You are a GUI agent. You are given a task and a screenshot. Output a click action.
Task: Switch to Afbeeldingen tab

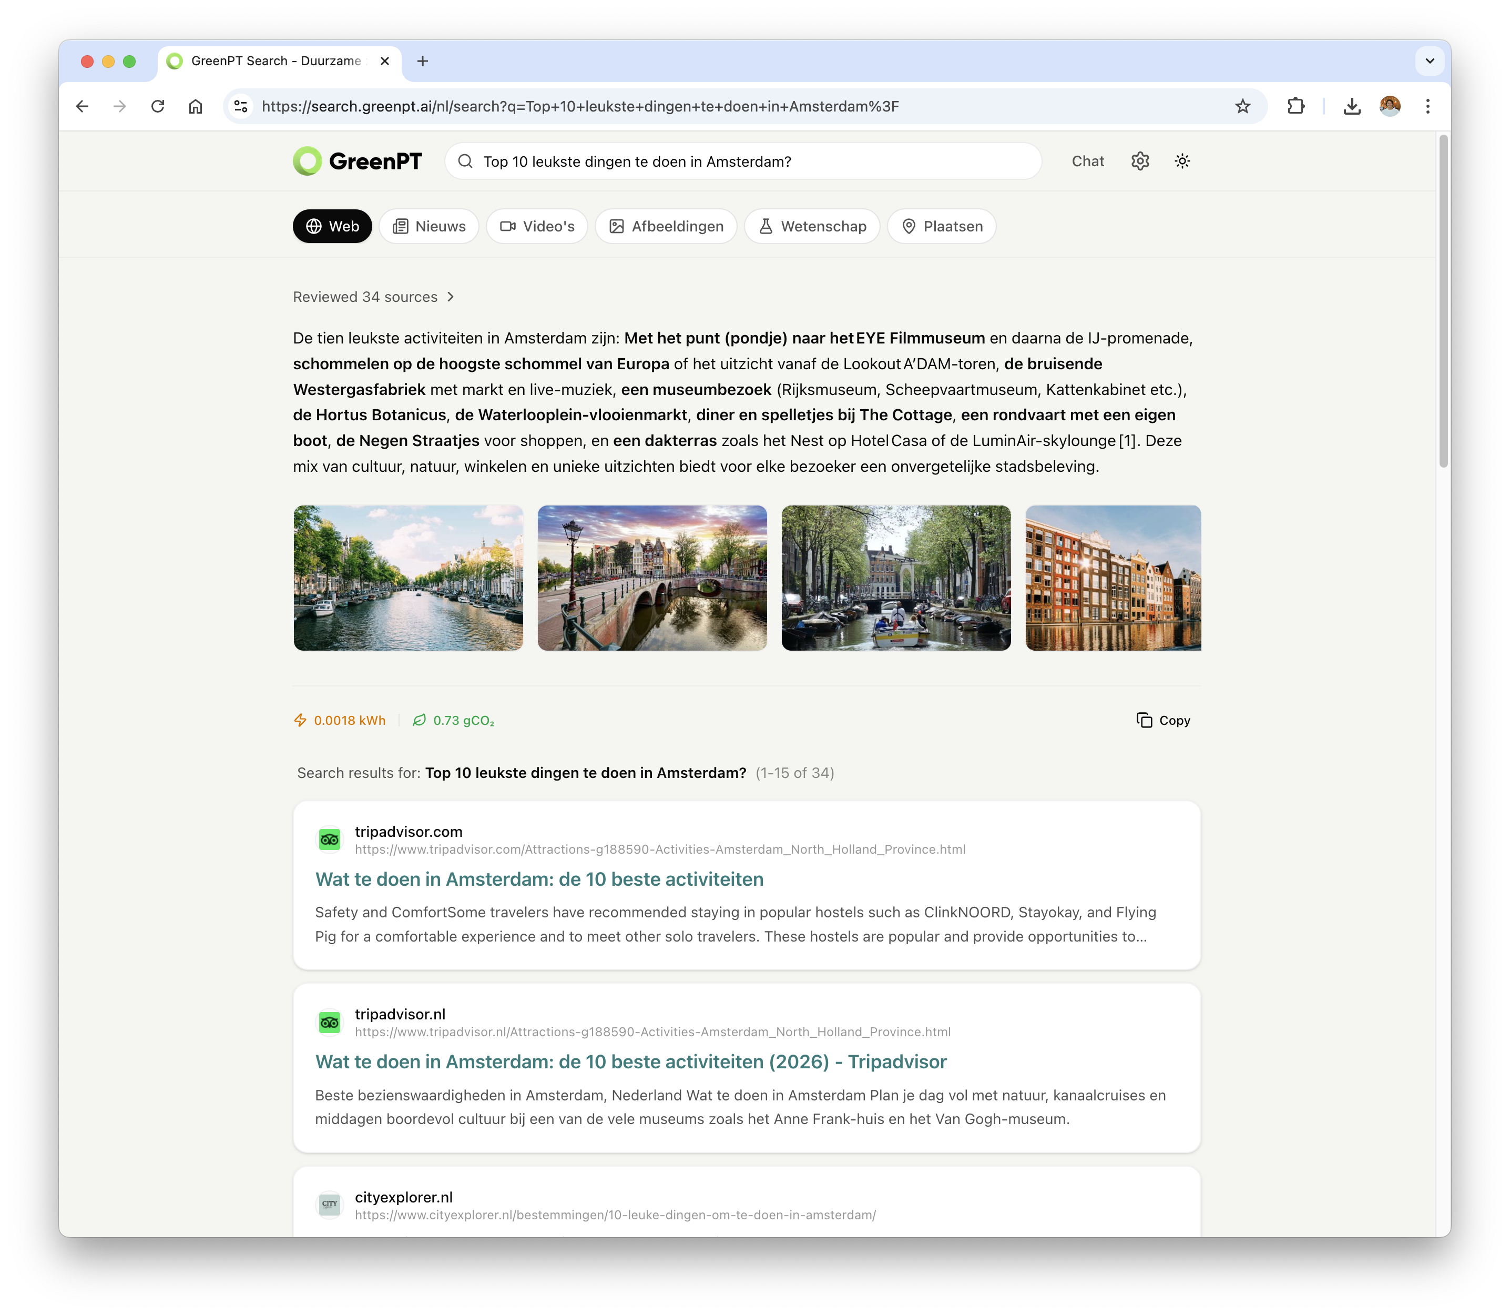point(666,227)
